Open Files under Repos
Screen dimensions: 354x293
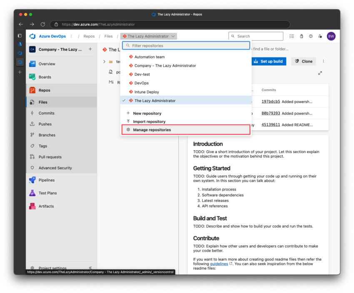61,102
